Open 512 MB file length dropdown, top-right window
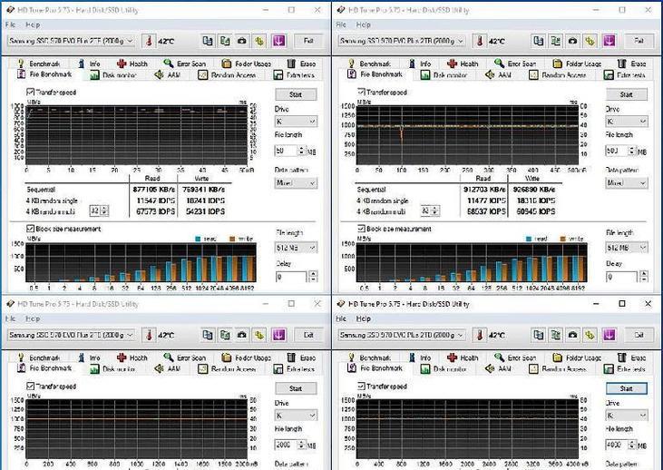The height and width of the screenshot is (470, 663). (626, 248)
